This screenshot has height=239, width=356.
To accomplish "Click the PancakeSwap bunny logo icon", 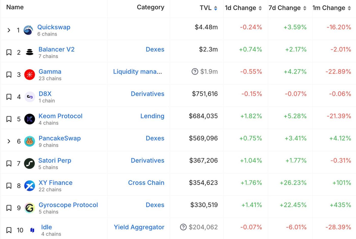I will (x=29, y=141).
